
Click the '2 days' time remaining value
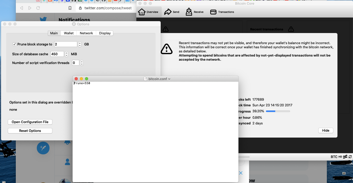coord(258,123)
